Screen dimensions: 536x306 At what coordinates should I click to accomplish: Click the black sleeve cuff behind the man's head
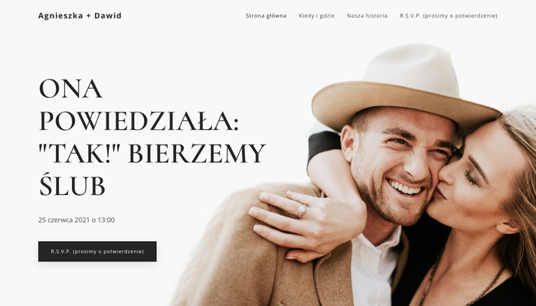323,144
